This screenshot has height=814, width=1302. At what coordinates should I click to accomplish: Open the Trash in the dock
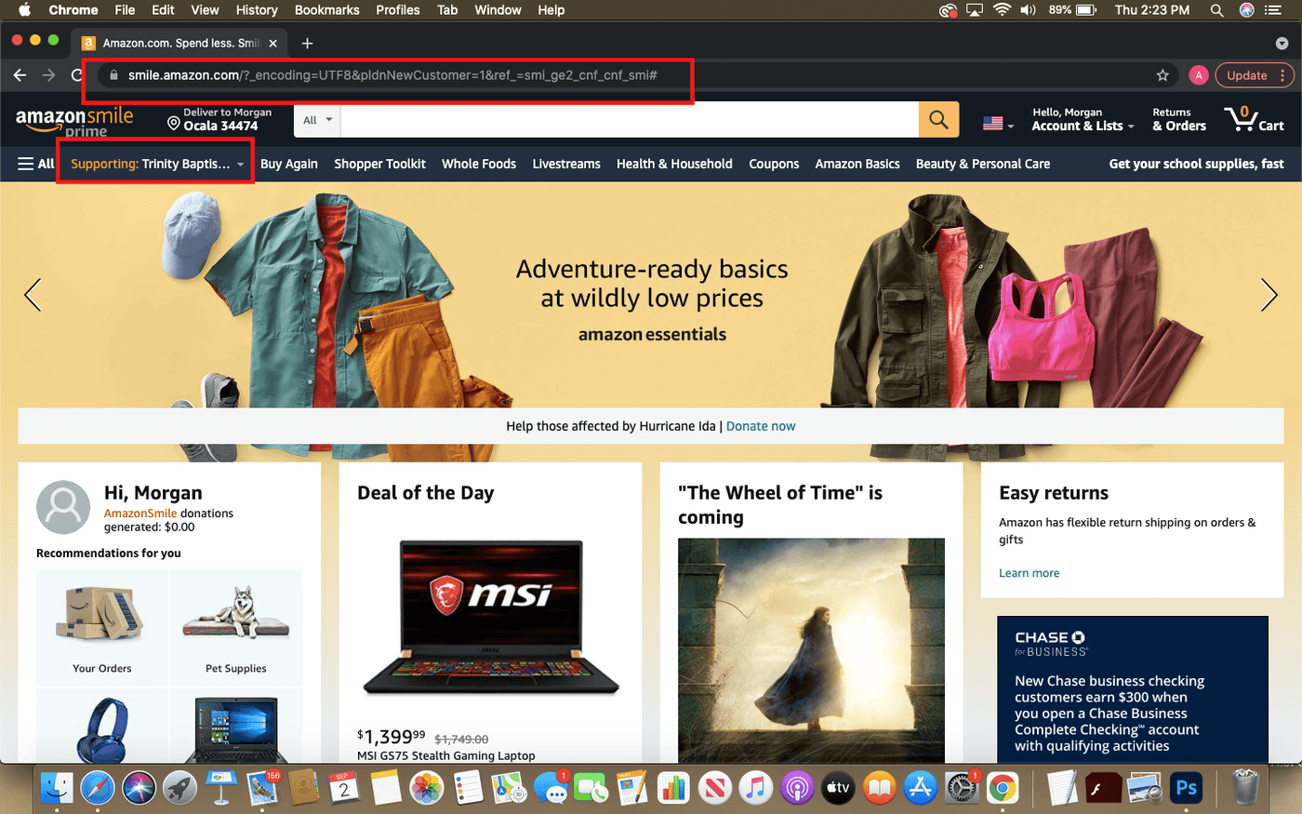1245,788
